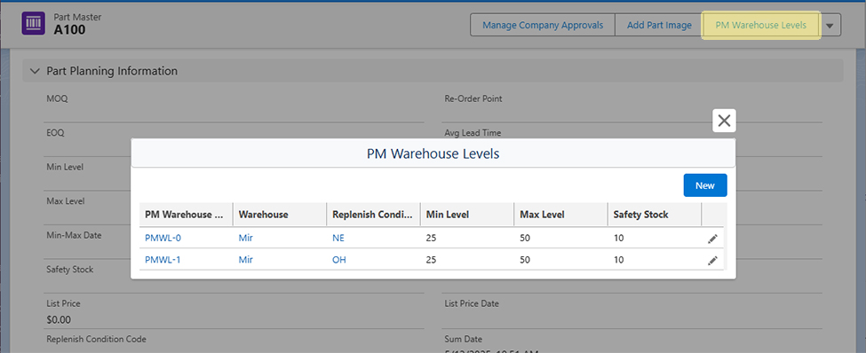Edit the PMWL-0 row with pencil icon
The height and width of the screenshot is (353, 866).
(712, 239)
